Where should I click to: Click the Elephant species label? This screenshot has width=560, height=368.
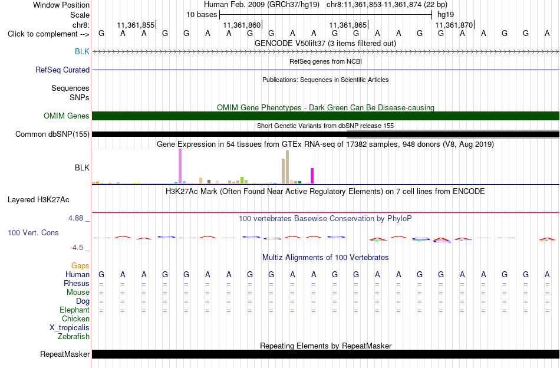(75, 310)
